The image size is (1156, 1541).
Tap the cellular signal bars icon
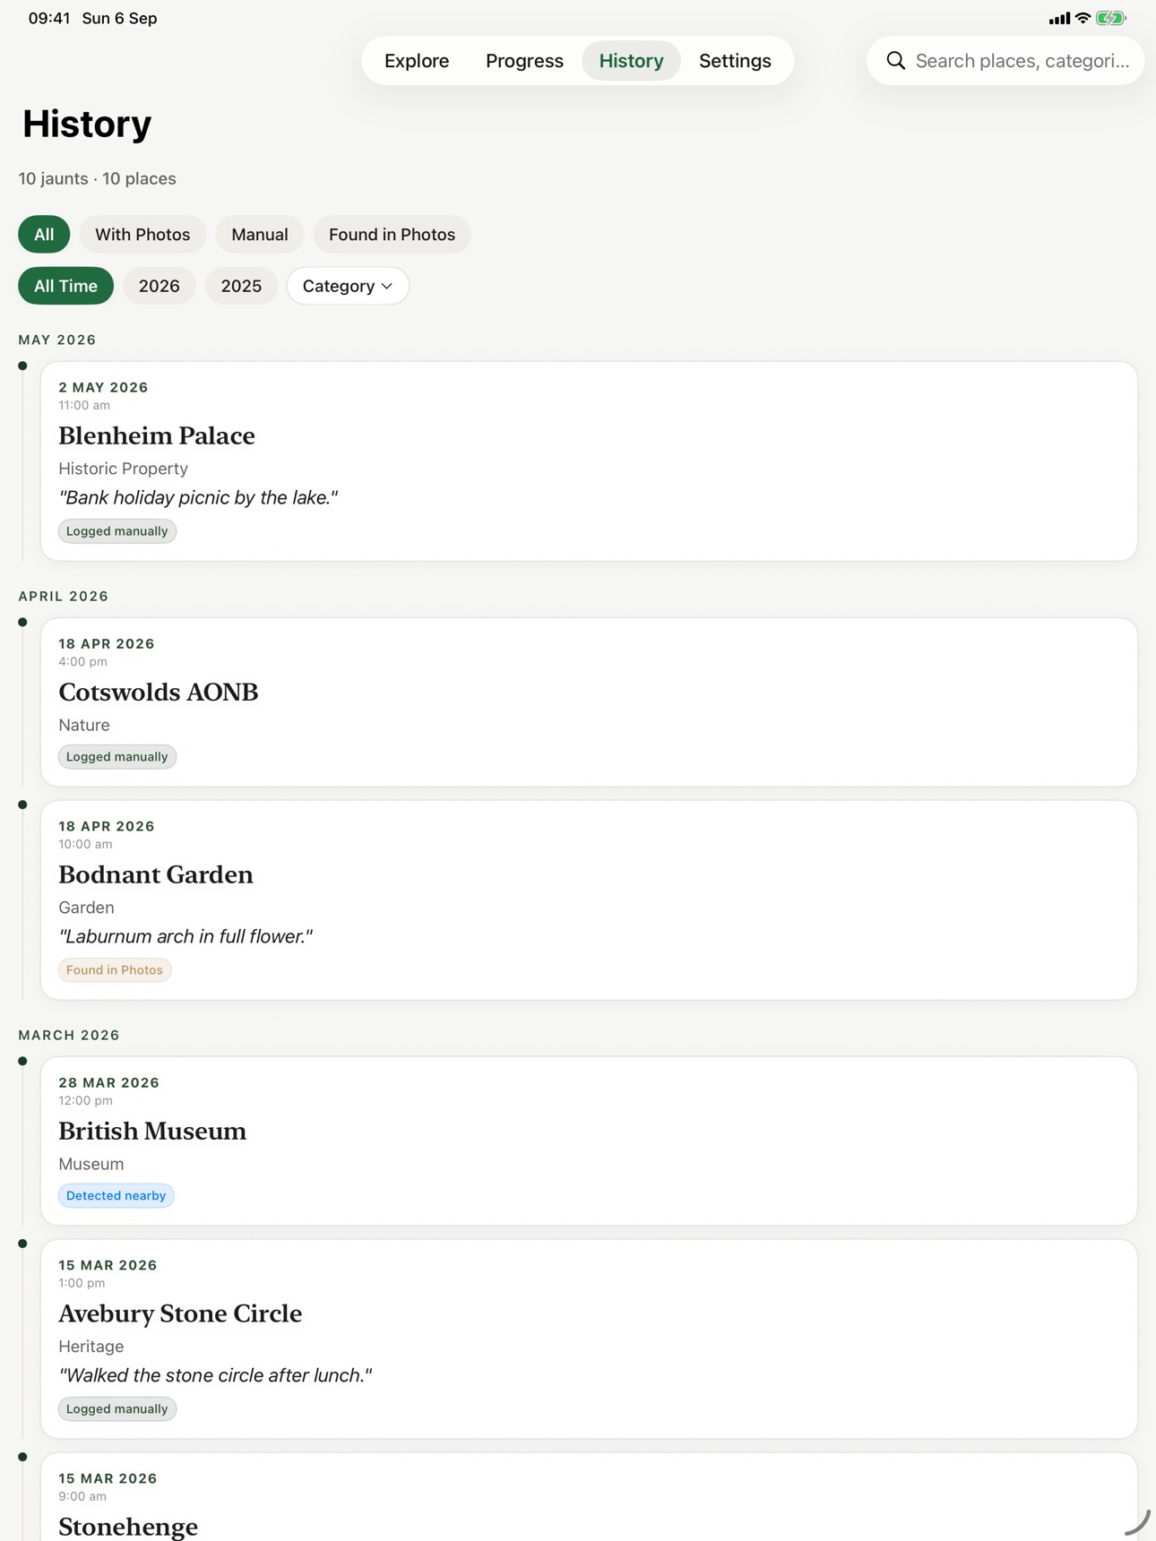(1059, 18)
